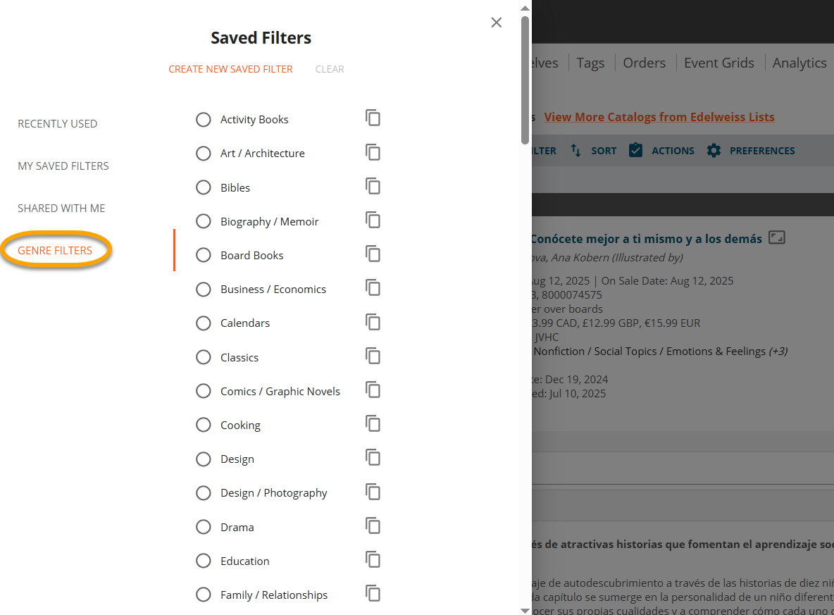The image size is (834, 615).
Task: Go to the Orders tab
Action: point(644,63)
